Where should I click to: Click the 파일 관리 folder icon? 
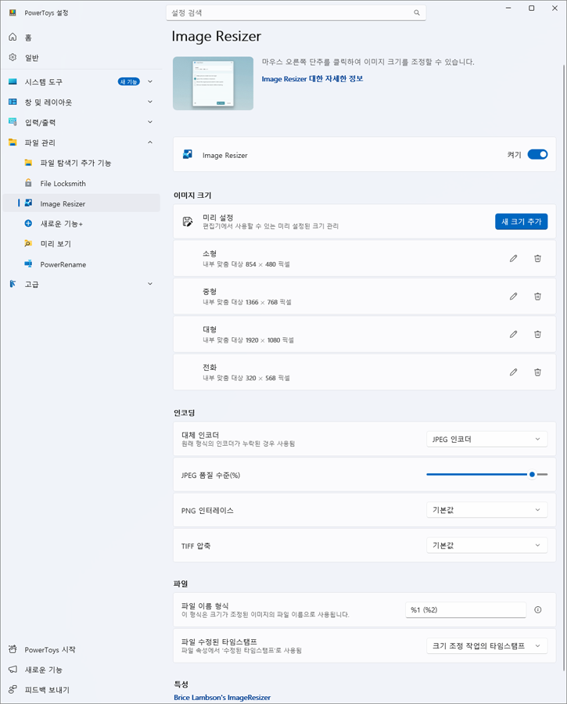pos(13,142)
